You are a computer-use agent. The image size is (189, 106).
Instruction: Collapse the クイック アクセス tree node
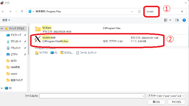[2, 28]
